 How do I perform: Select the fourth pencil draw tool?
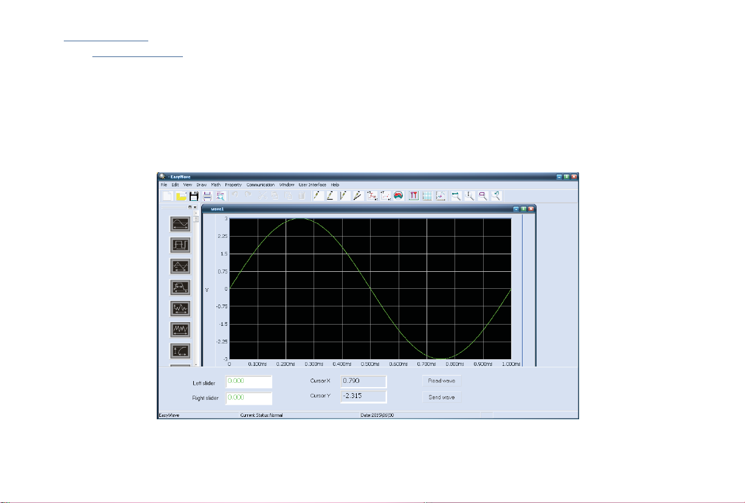coord(357,195)
